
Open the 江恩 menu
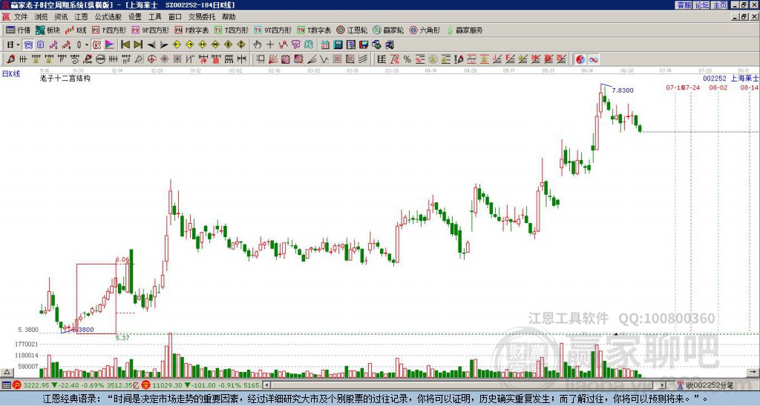click(82, 17)
